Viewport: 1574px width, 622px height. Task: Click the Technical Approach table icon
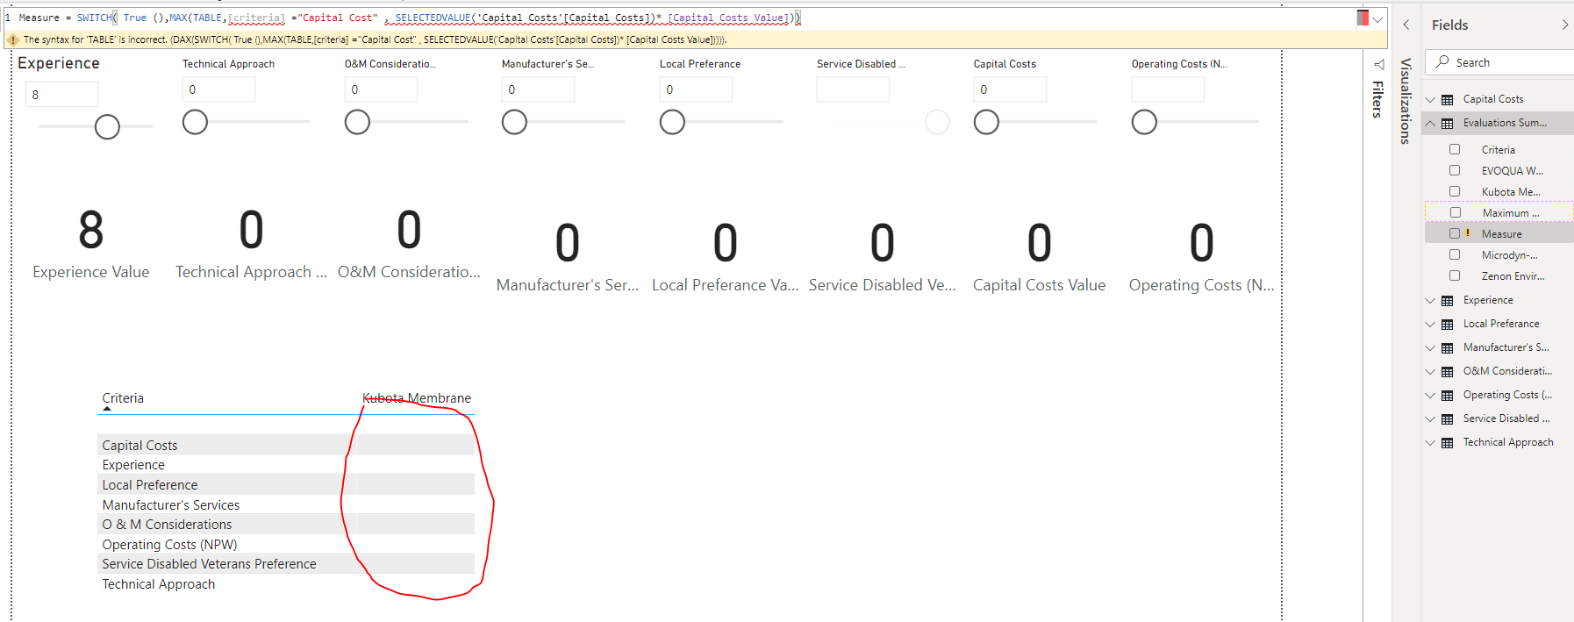(x=1448, y=443)
